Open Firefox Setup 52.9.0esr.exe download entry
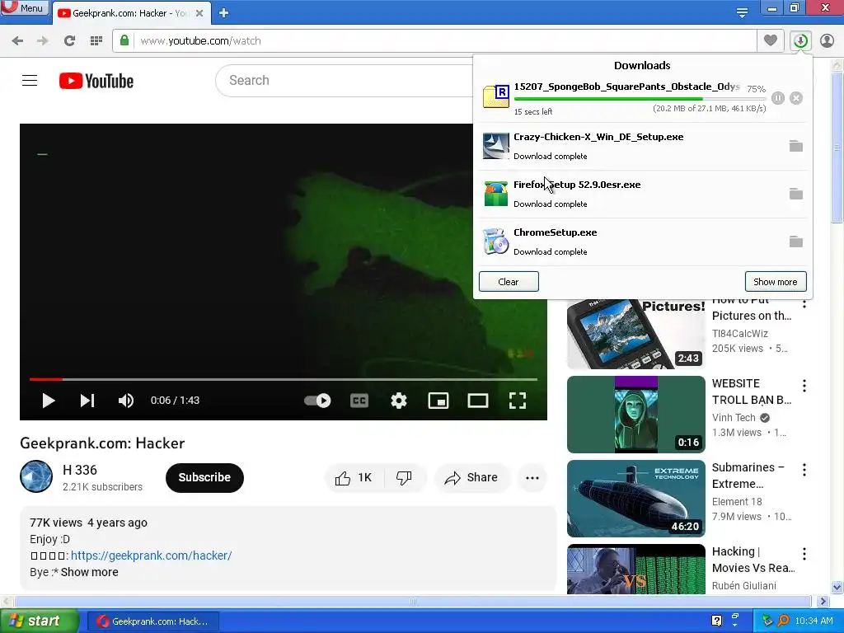This screenshot has height=633, width=844. (643, 194)
